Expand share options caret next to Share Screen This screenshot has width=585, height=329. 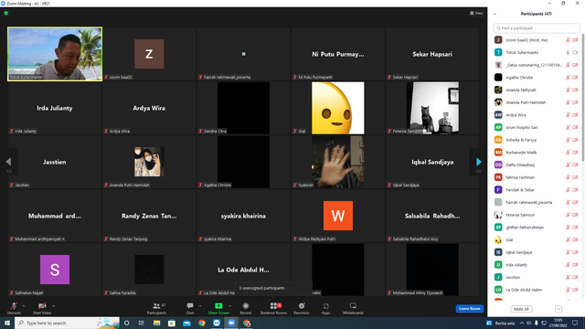tap(229, 306)
